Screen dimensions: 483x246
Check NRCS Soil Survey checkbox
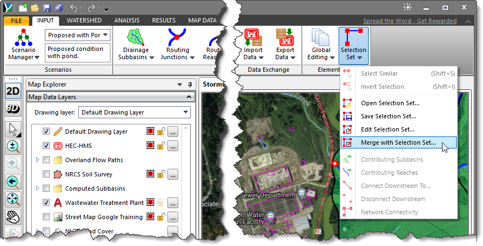46,174
